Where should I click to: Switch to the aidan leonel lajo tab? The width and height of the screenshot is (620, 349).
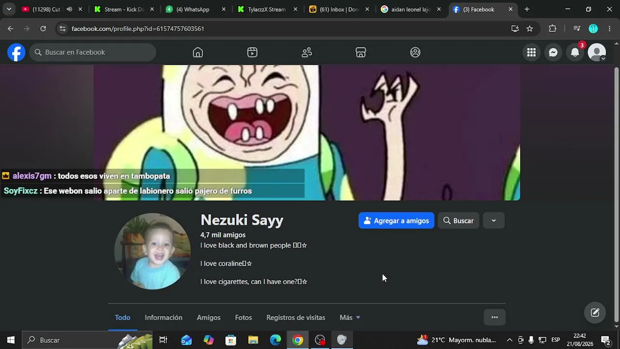[411, 9]
